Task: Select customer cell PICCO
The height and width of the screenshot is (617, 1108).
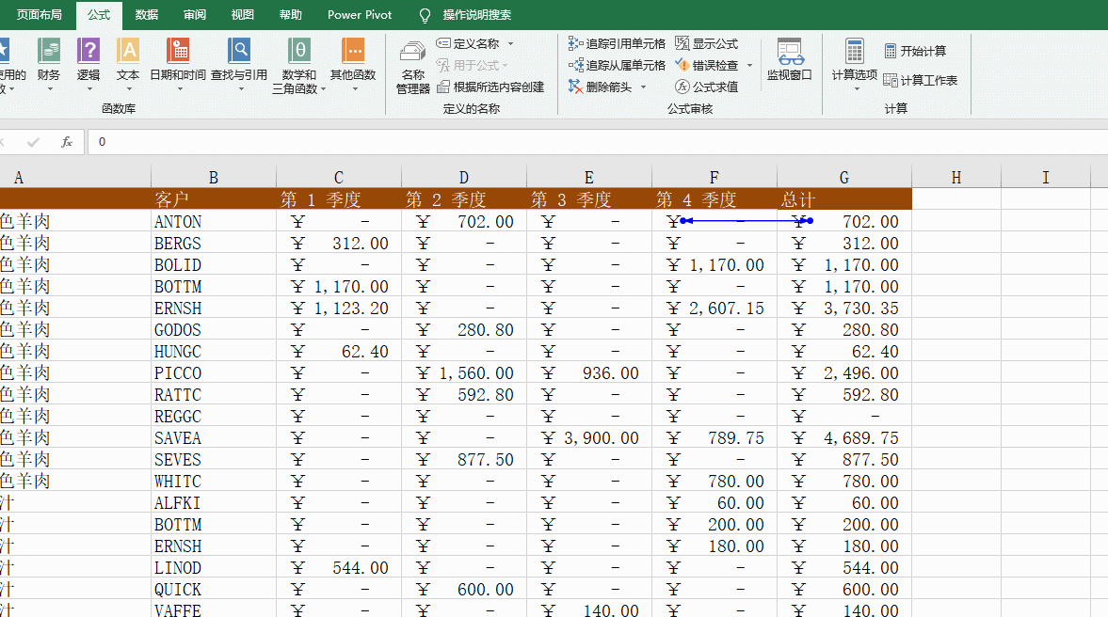Action: coord(214,372)
